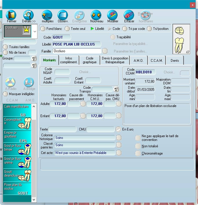Toggle Masquer inéligibles option
Screen dimensions: 198x205
(x=6, y=94)
